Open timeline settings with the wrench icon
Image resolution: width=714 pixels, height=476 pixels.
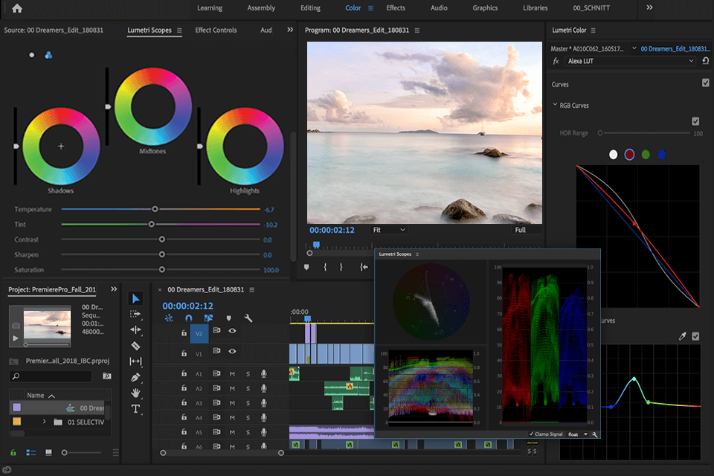[248, 318]
